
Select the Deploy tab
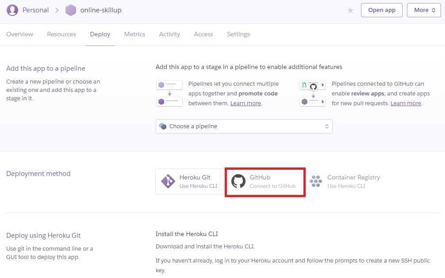(100, 34)
